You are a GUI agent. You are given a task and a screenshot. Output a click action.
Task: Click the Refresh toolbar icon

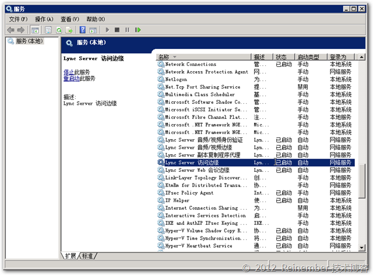[x=59, y=30]
